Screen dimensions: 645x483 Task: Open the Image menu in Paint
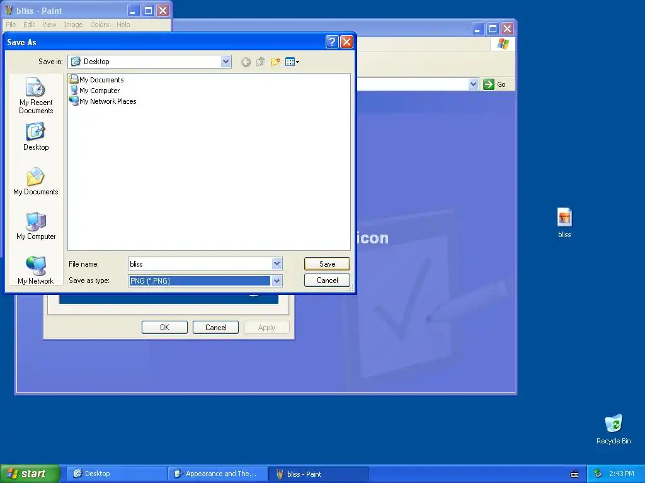tap(73, 25)
